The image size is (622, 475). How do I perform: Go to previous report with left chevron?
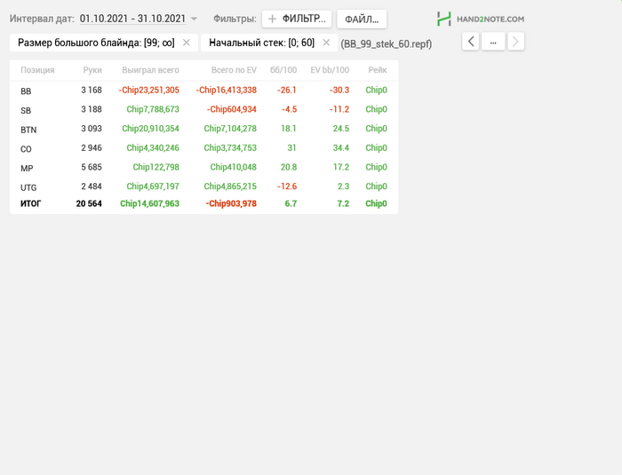(x=471, y=41)
